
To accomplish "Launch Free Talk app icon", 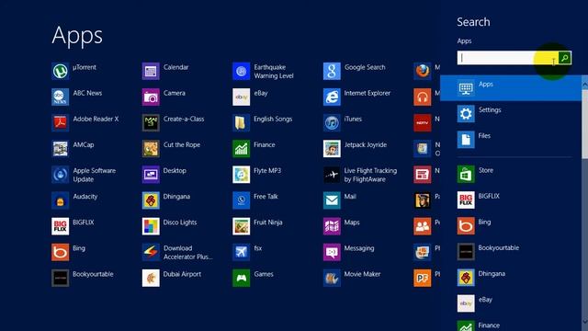I will [x=241, y=200].
